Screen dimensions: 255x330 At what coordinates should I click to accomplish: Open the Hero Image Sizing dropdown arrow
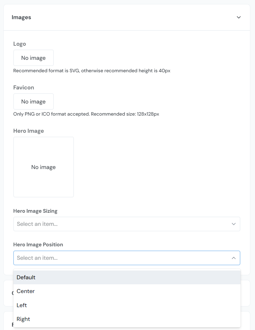pos(234,224)
